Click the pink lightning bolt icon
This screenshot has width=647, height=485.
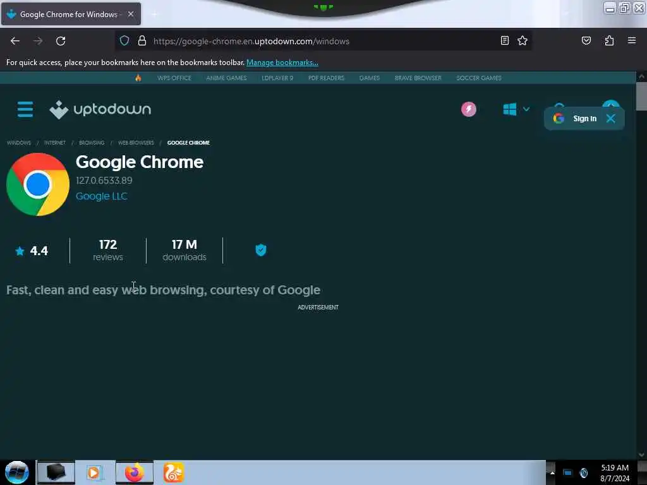[x=468, y=109]
